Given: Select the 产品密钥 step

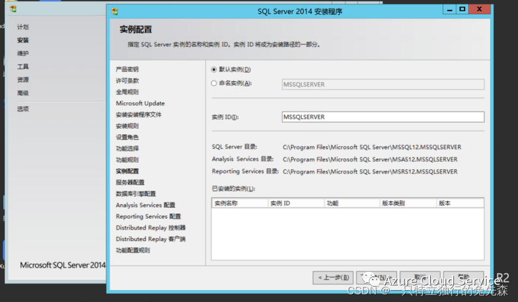Looking at the screenshot, I should click(127, 69).
